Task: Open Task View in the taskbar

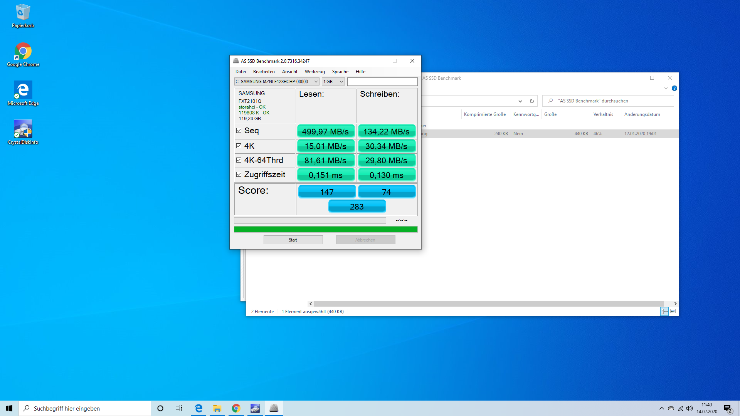Action: click(179, 408)
